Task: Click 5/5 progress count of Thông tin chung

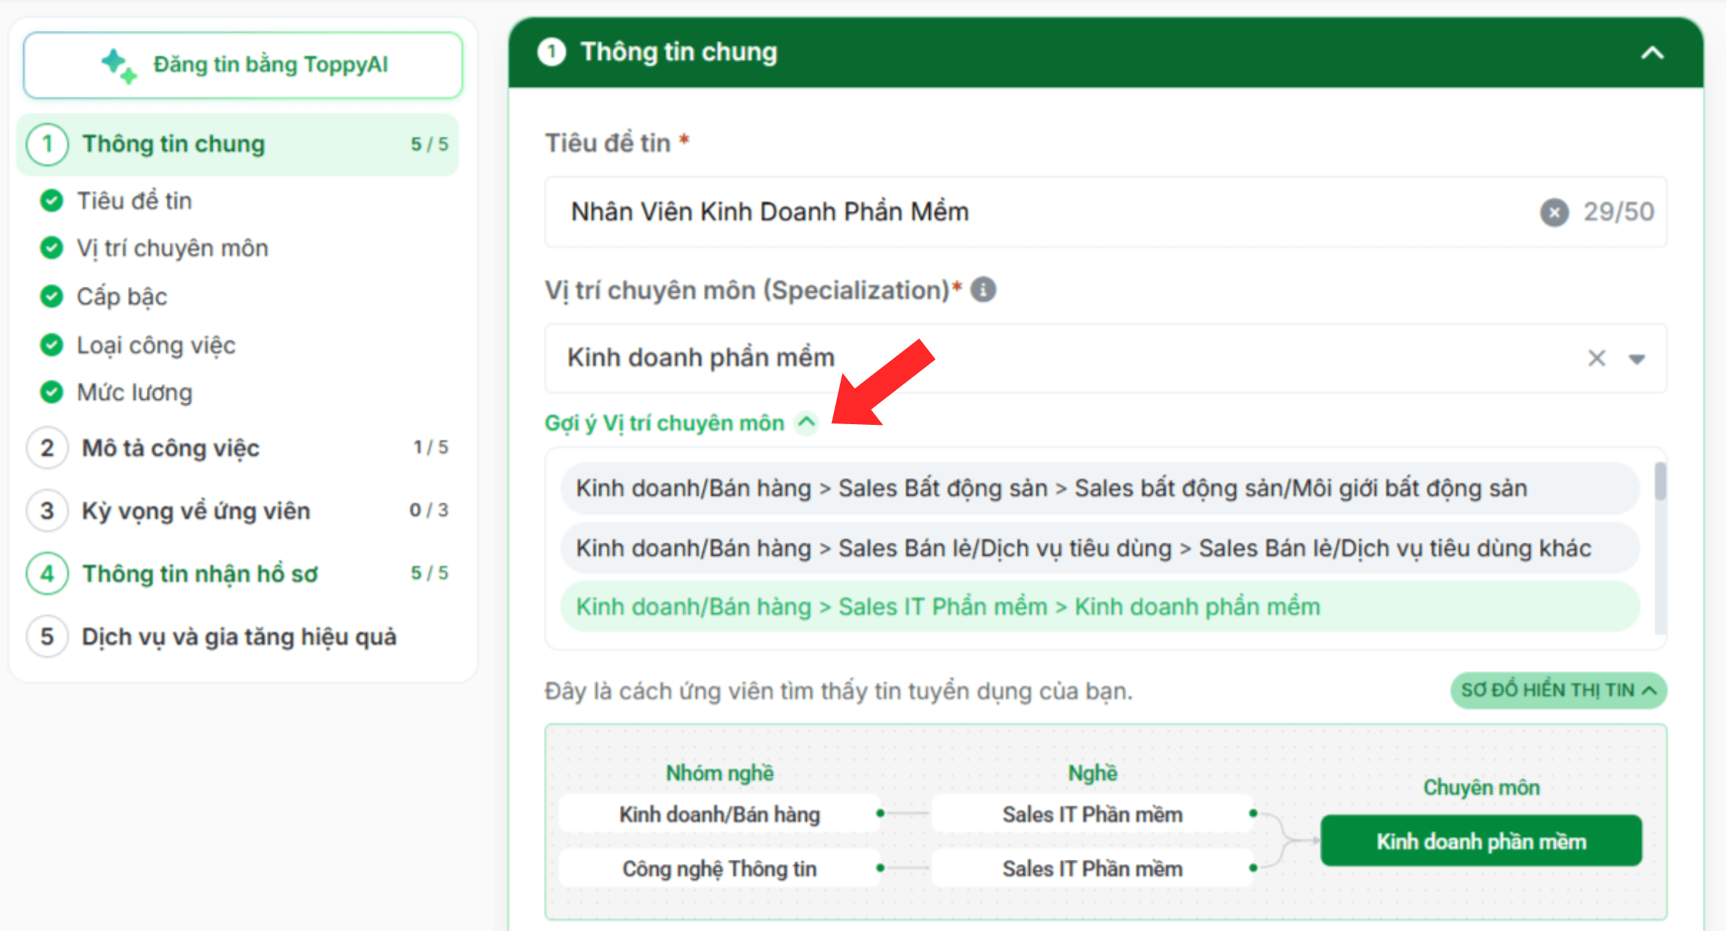Action: click(x=429, y=145)
